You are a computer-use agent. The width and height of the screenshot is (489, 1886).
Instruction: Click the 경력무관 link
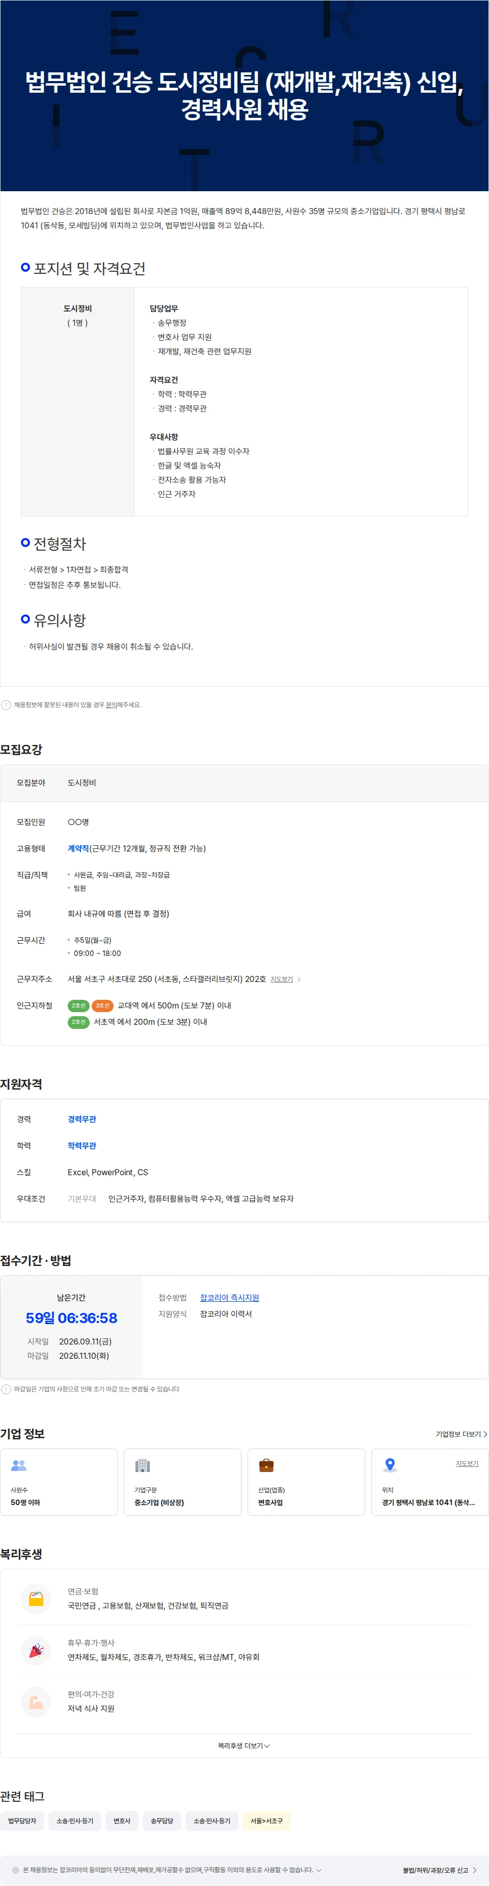[82, 1119]
